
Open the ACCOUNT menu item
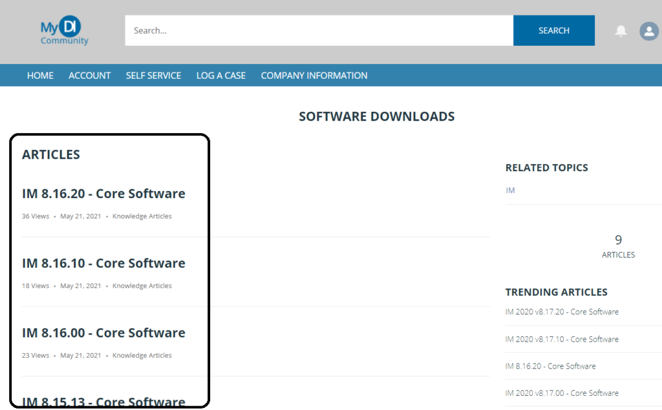89,75
